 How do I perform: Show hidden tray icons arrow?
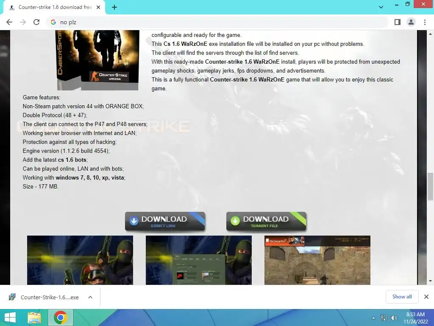(373, 318)
